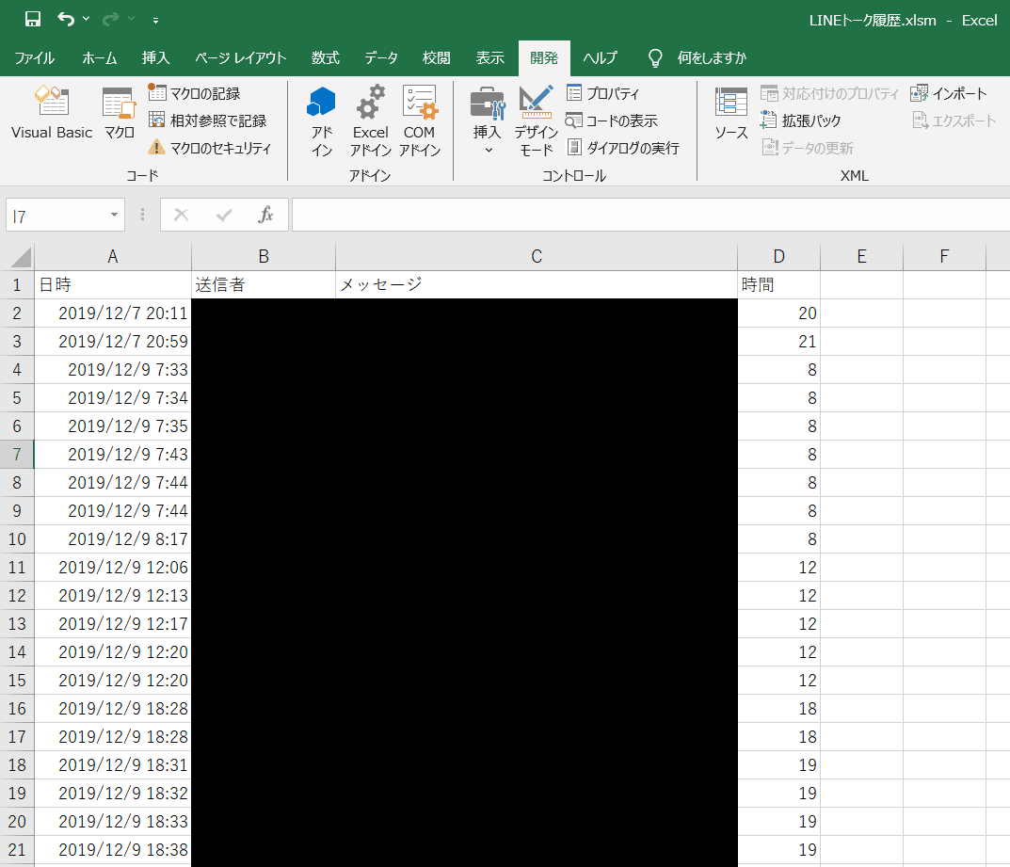Switch to the Home tab (ホーム)
Viewport: 1010px width, 867px height.
(x=99, y=58)
